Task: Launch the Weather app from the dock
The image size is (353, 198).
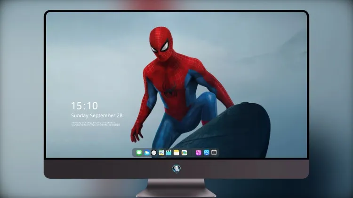Action: point(146,152)
